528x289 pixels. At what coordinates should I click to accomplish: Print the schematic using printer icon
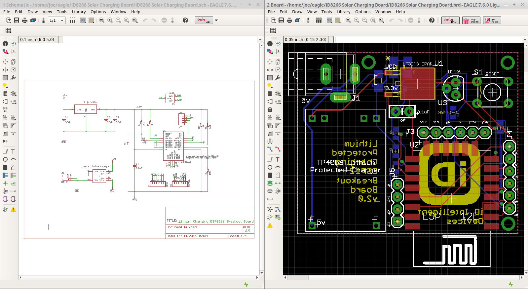click(25, 21)
